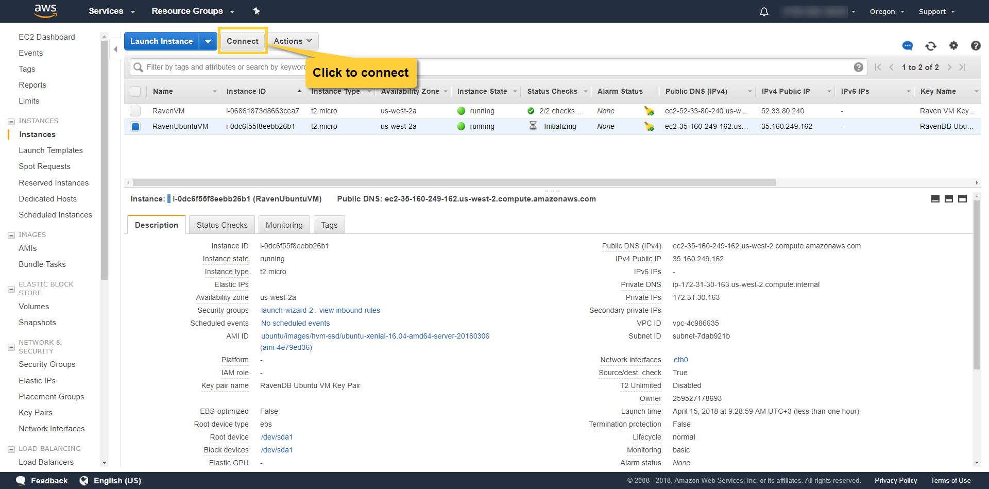This screenshot has height=489, width=989.
Task: Open EC2 Dashboard in sidebar
Action: (47, 37)
